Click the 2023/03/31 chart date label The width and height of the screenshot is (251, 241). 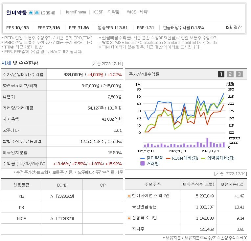pos(210,151)
